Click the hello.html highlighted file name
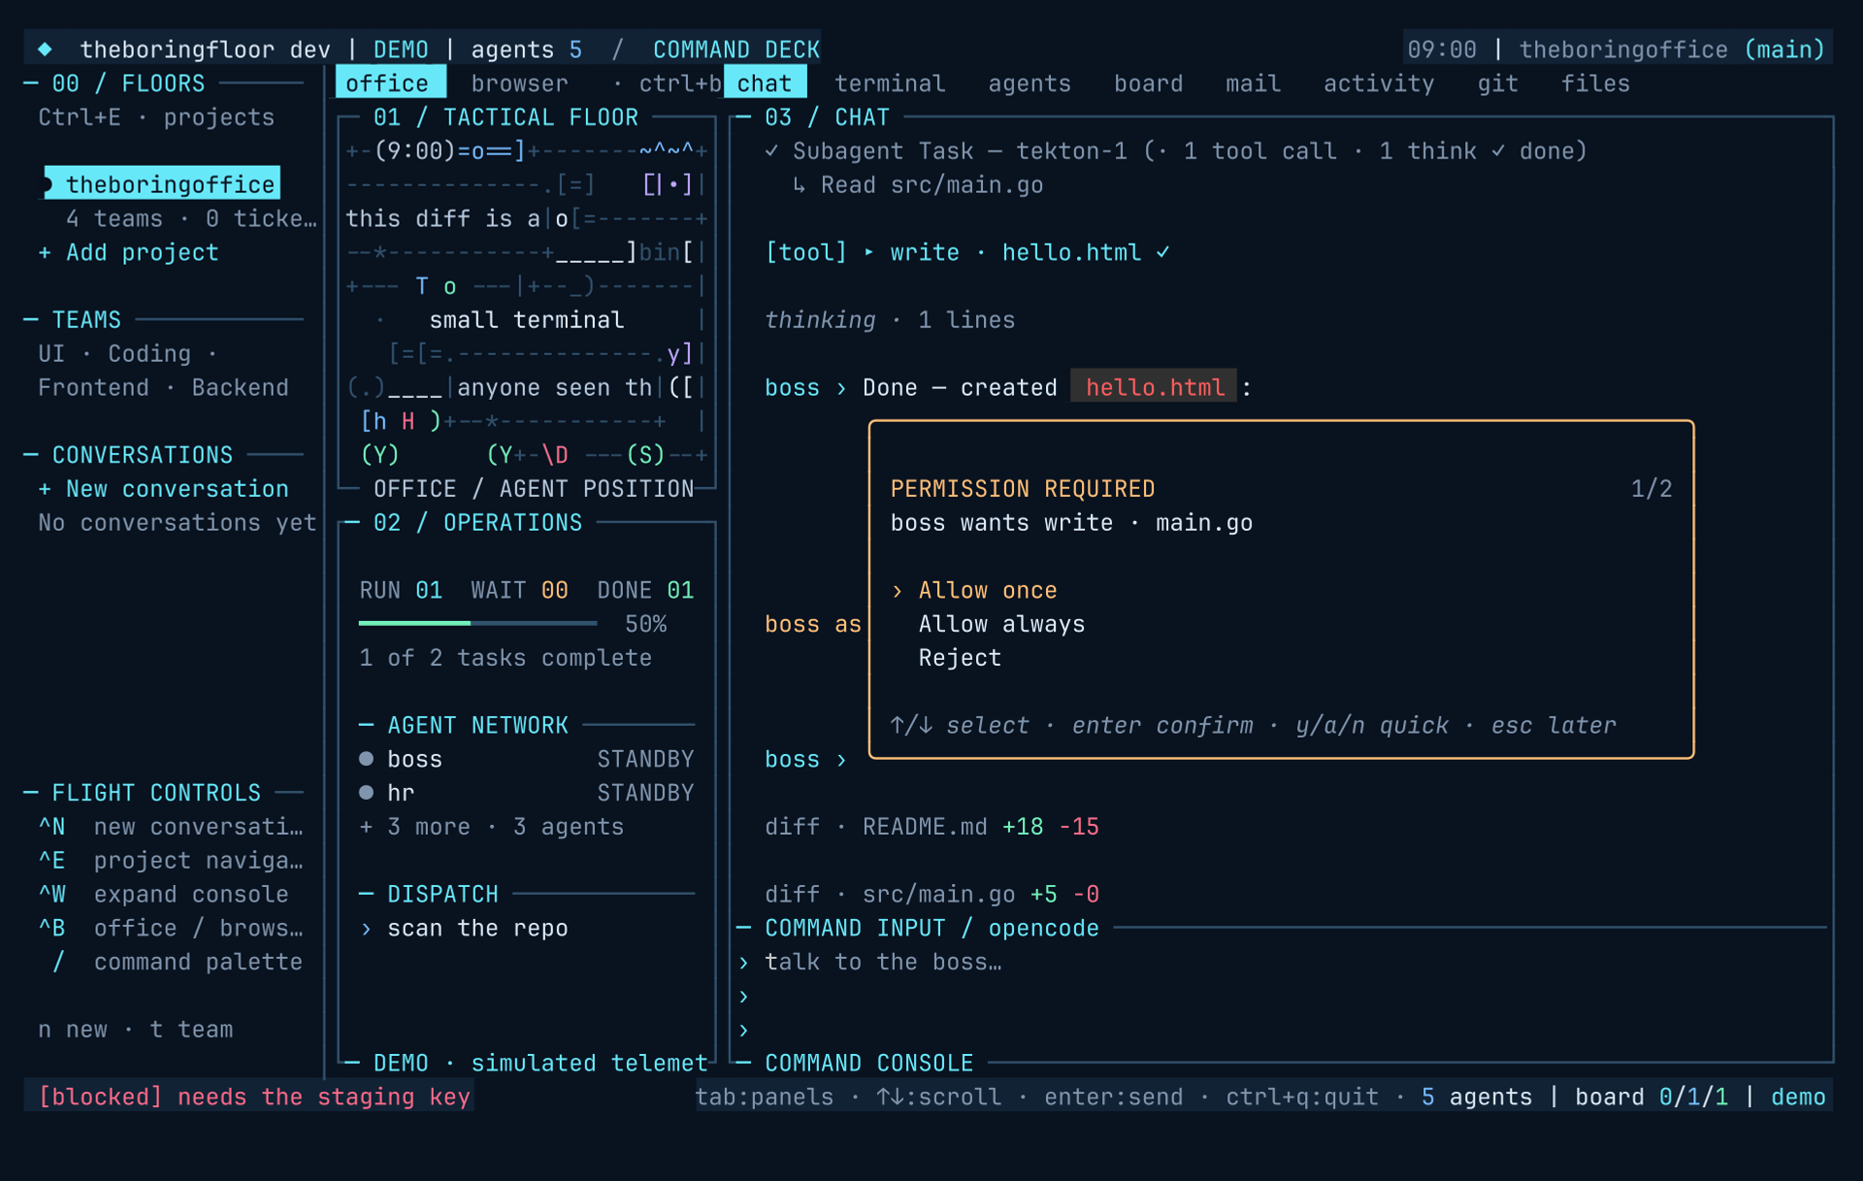1863x1181 pixels. coord(1154,387)
